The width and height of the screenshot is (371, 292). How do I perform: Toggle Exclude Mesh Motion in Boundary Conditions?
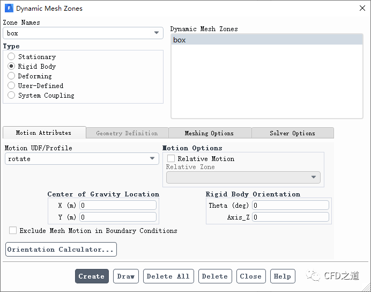[x=13, y=231]
